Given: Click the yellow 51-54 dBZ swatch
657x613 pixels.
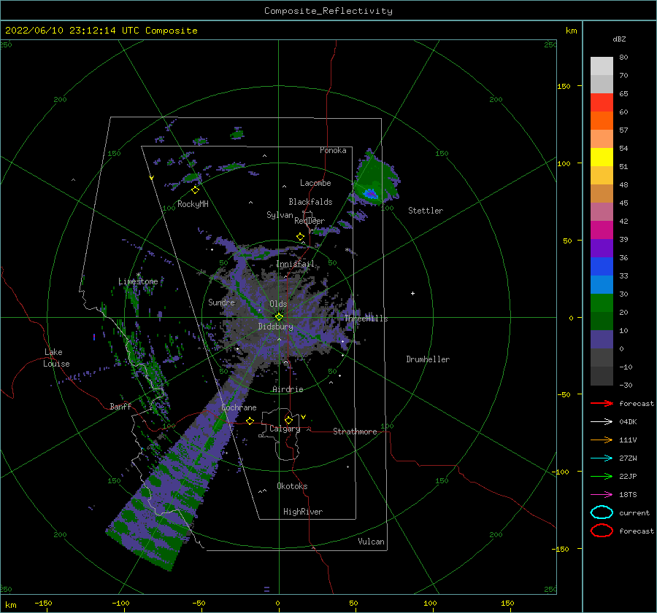Looking at the screenshot, I should pyautogui.click(x=602, y=157).
